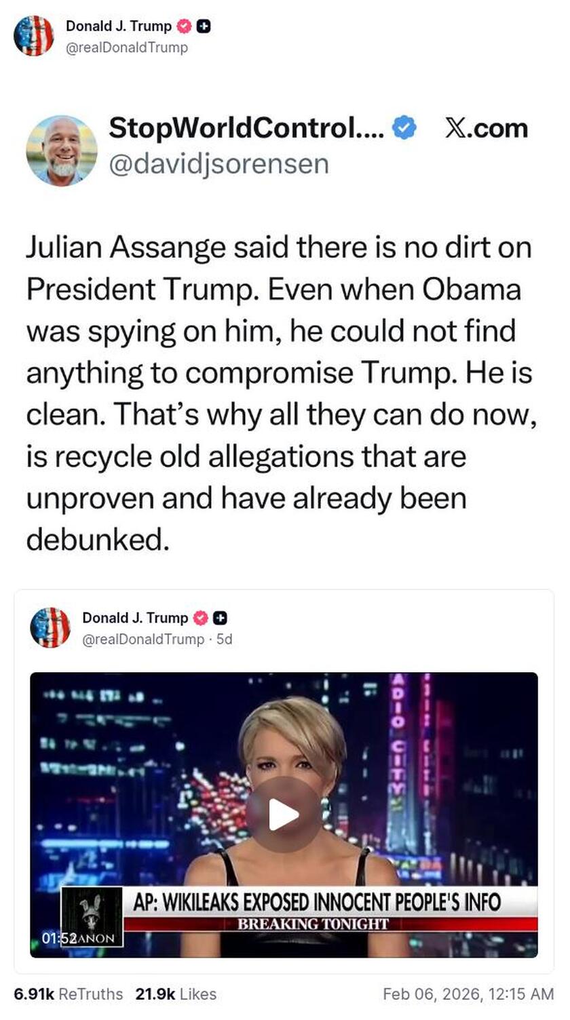Screen dimensions: 570x1020
Task: Expand the video to full view
Action: pos(285,810)
